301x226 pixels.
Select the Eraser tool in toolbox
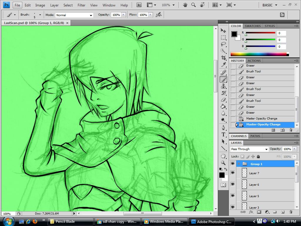coord(223,100)
